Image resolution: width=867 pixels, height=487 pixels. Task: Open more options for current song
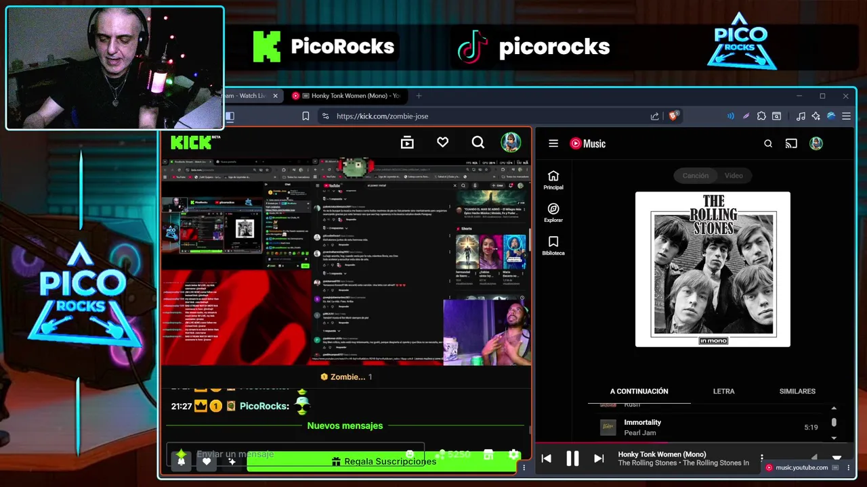tap(762, 459)
